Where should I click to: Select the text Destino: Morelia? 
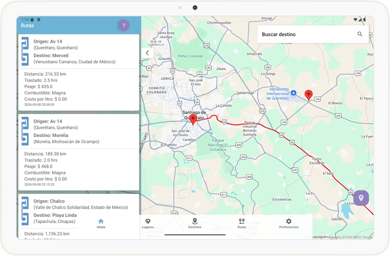click(x=51, y=136)
